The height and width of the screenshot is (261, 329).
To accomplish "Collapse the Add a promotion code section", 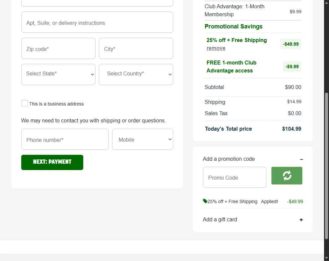I will click(301, 159).
